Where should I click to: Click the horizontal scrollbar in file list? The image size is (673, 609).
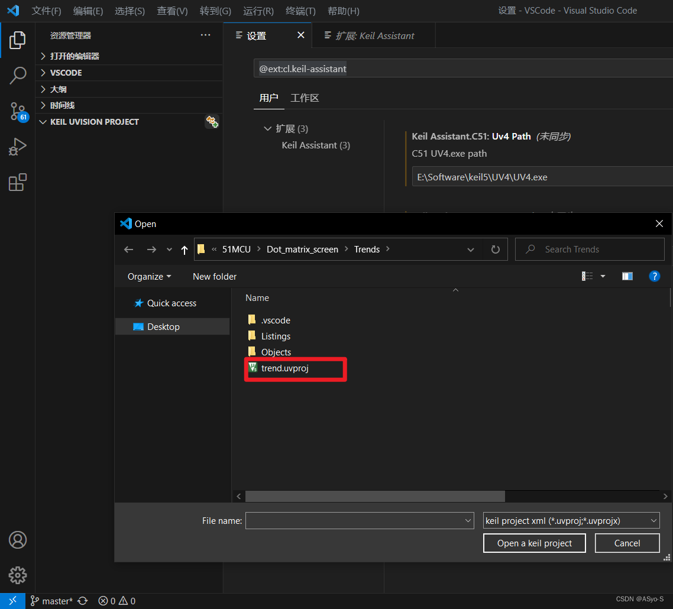375,497
